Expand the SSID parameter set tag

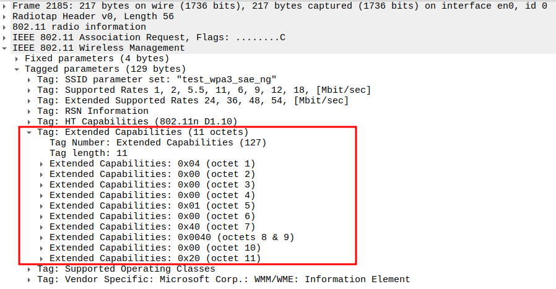pyautogui.click(x=30, y=79)
